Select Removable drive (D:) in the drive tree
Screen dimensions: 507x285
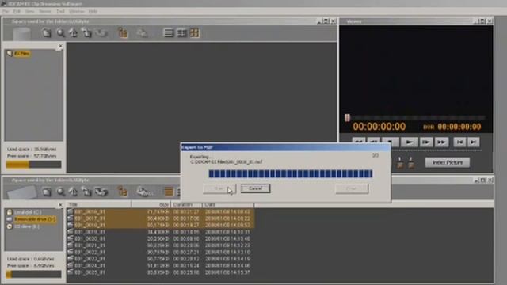[35, 219]
